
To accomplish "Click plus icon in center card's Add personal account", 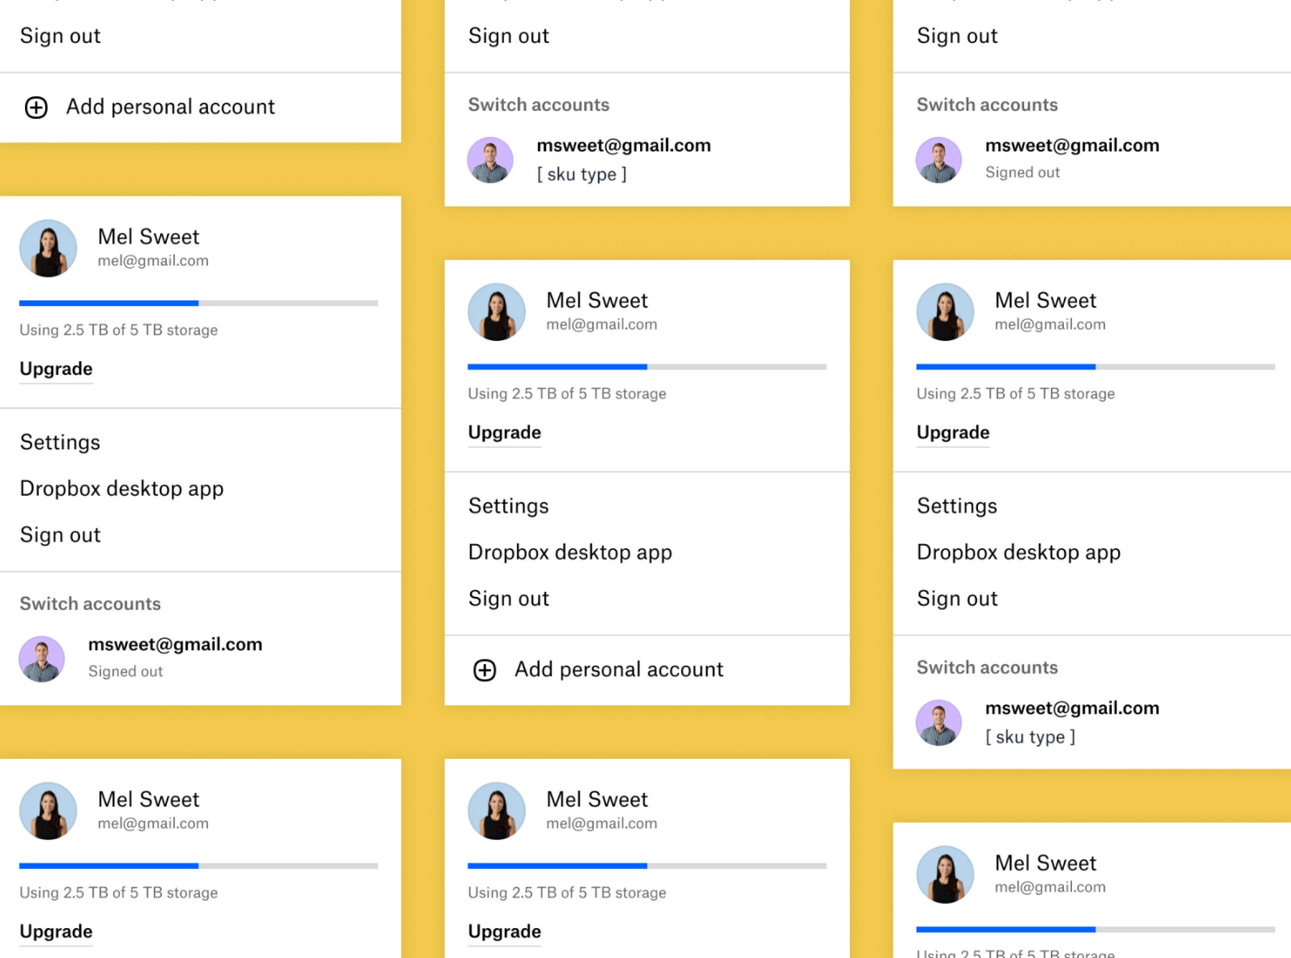I will (485, 670).
